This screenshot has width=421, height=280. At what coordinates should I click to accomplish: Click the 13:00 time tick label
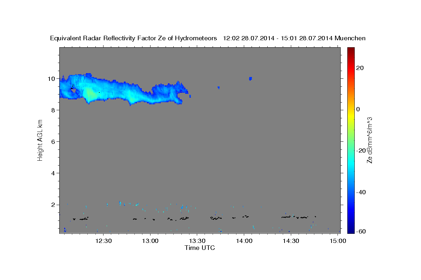(150, 241)
